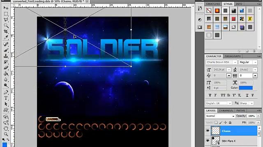Viewport: 263px width, 147px height.
Task: Hide the SBA Flare 4 layer
Action: coord(208,140)
